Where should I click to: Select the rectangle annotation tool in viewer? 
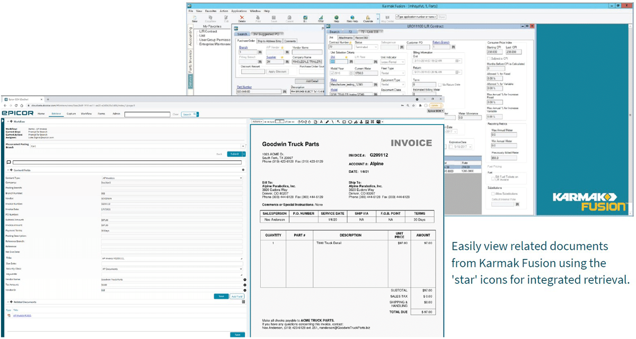[x=344, y=122]
